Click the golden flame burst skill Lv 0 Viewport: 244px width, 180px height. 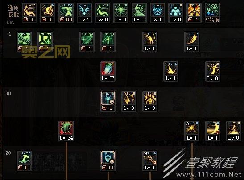pyautogui.click(x=234, y=131)
